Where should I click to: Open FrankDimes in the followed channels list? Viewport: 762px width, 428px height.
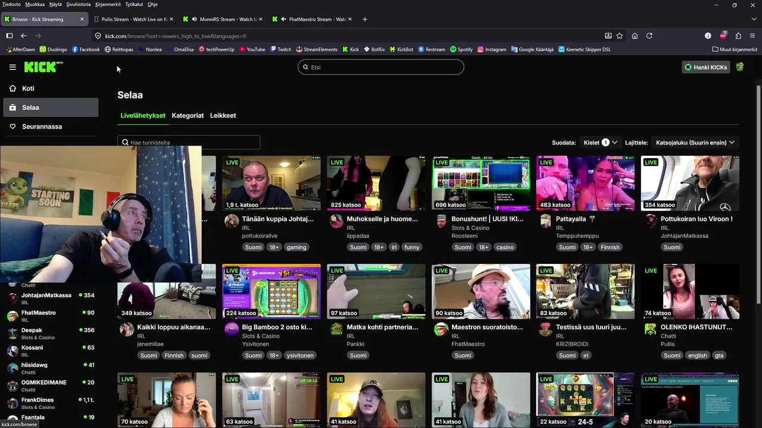[51, 403]
